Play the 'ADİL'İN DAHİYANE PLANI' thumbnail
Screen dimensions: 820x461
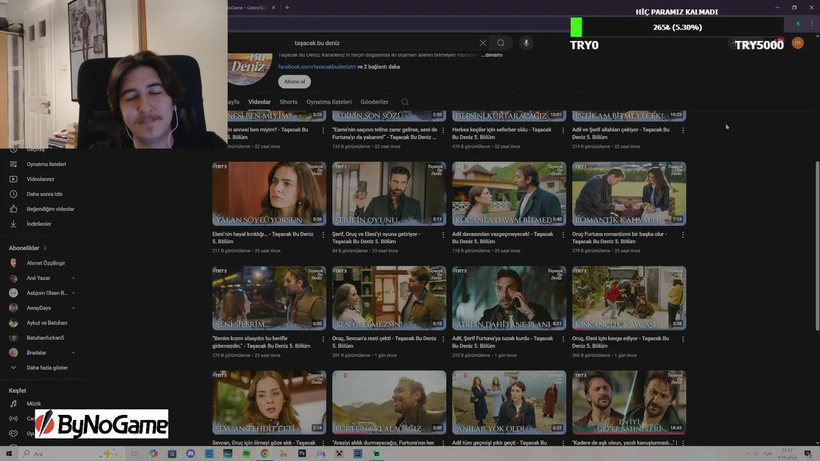(509, 298)
